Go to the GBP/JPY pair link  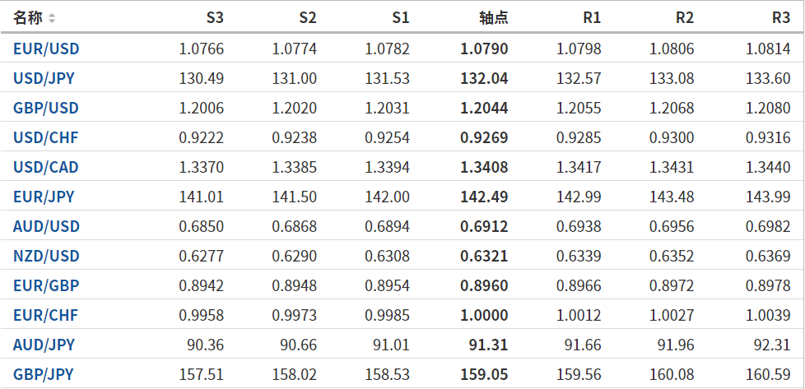(44, 374)
